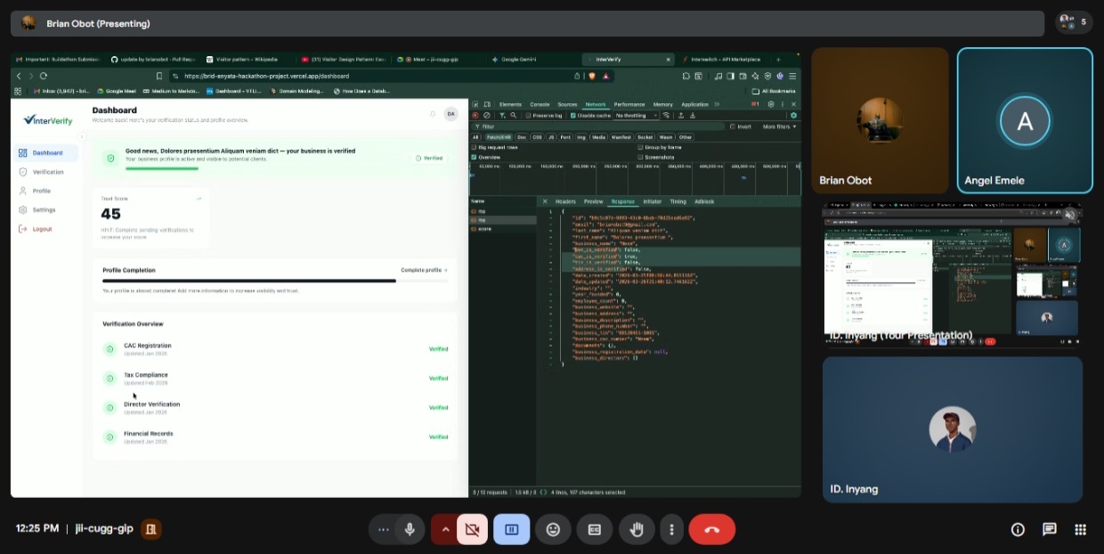1104x554 pixels.
Task: Turn on closed captions
Action: click(x=594, y=529)
